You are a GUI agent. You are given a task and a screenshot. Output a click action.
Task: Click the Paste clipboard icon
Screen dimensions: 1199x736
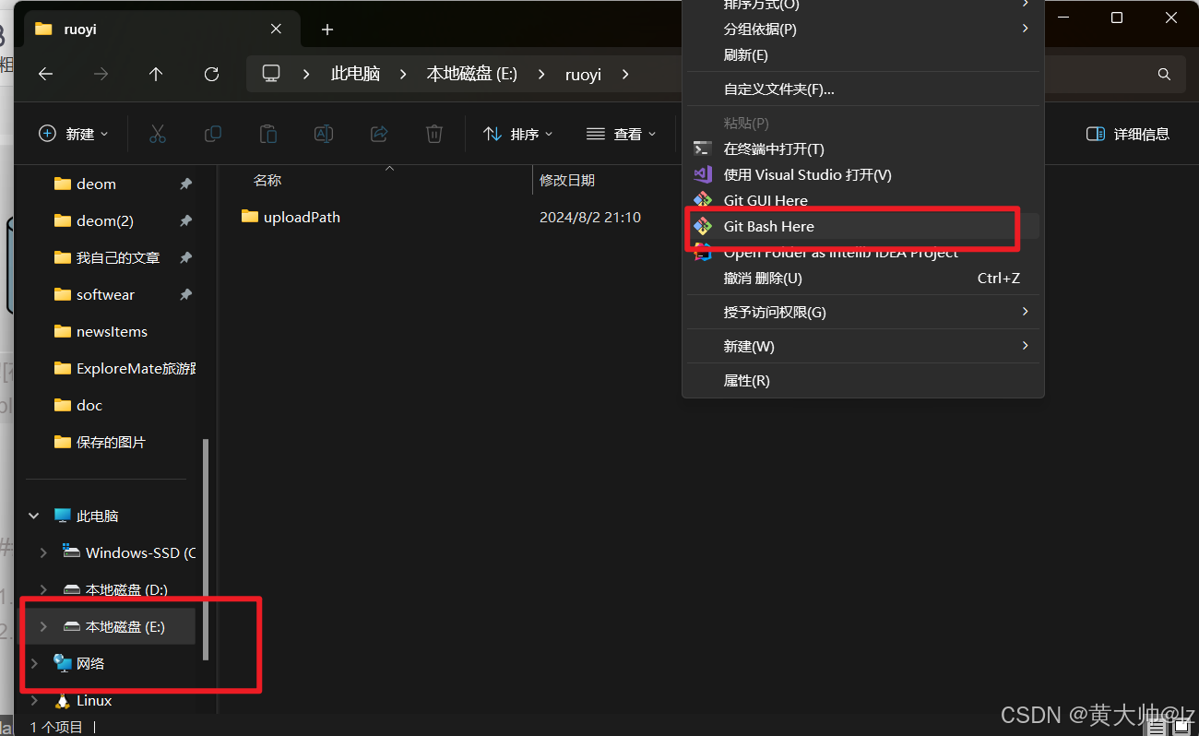click(268, 134)
